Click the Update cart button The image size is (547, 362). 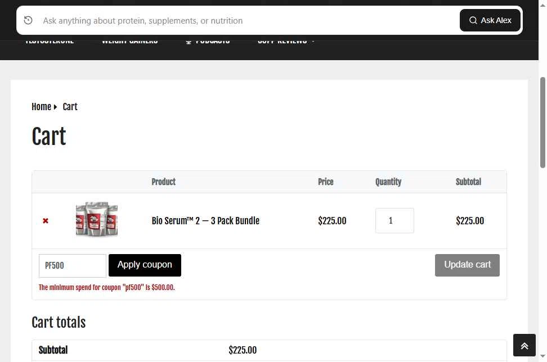click(x=467, y=265)
